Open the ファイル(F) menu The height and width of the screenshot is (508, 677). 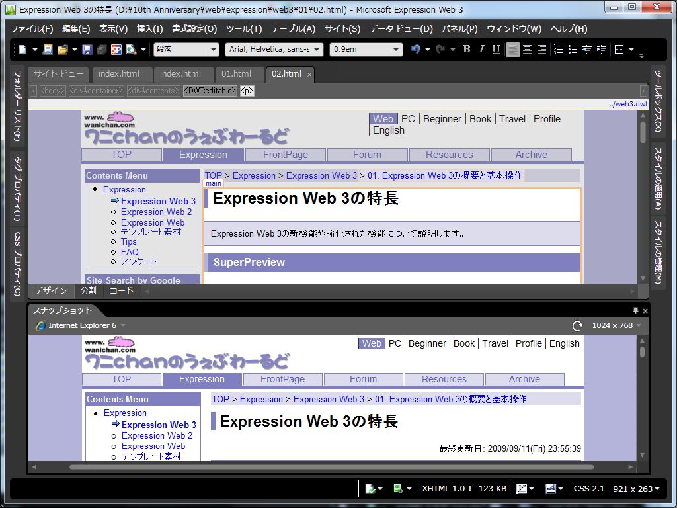pyautogui.click(x=32, y=29)
